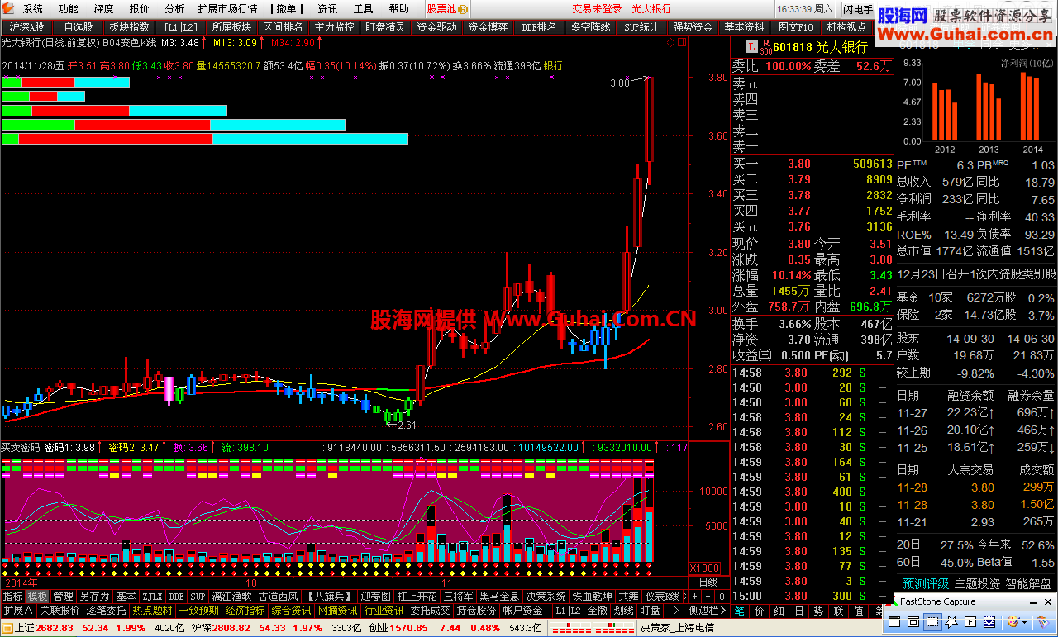1058x637 pixels.
Task: Select the 主力监控 tab
Action: pos(334,27)
